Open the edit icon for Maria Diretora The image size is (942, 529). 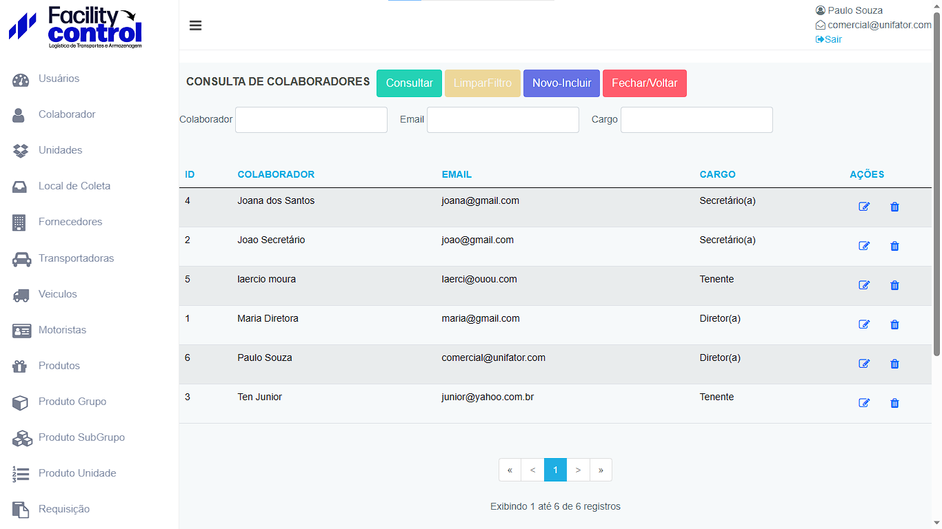click(864, 324)
